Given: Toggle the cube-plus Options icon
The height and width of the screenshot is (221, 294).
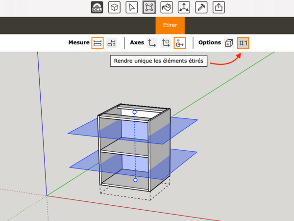Looking at the screenshot, I should click(x=229, y=43).
